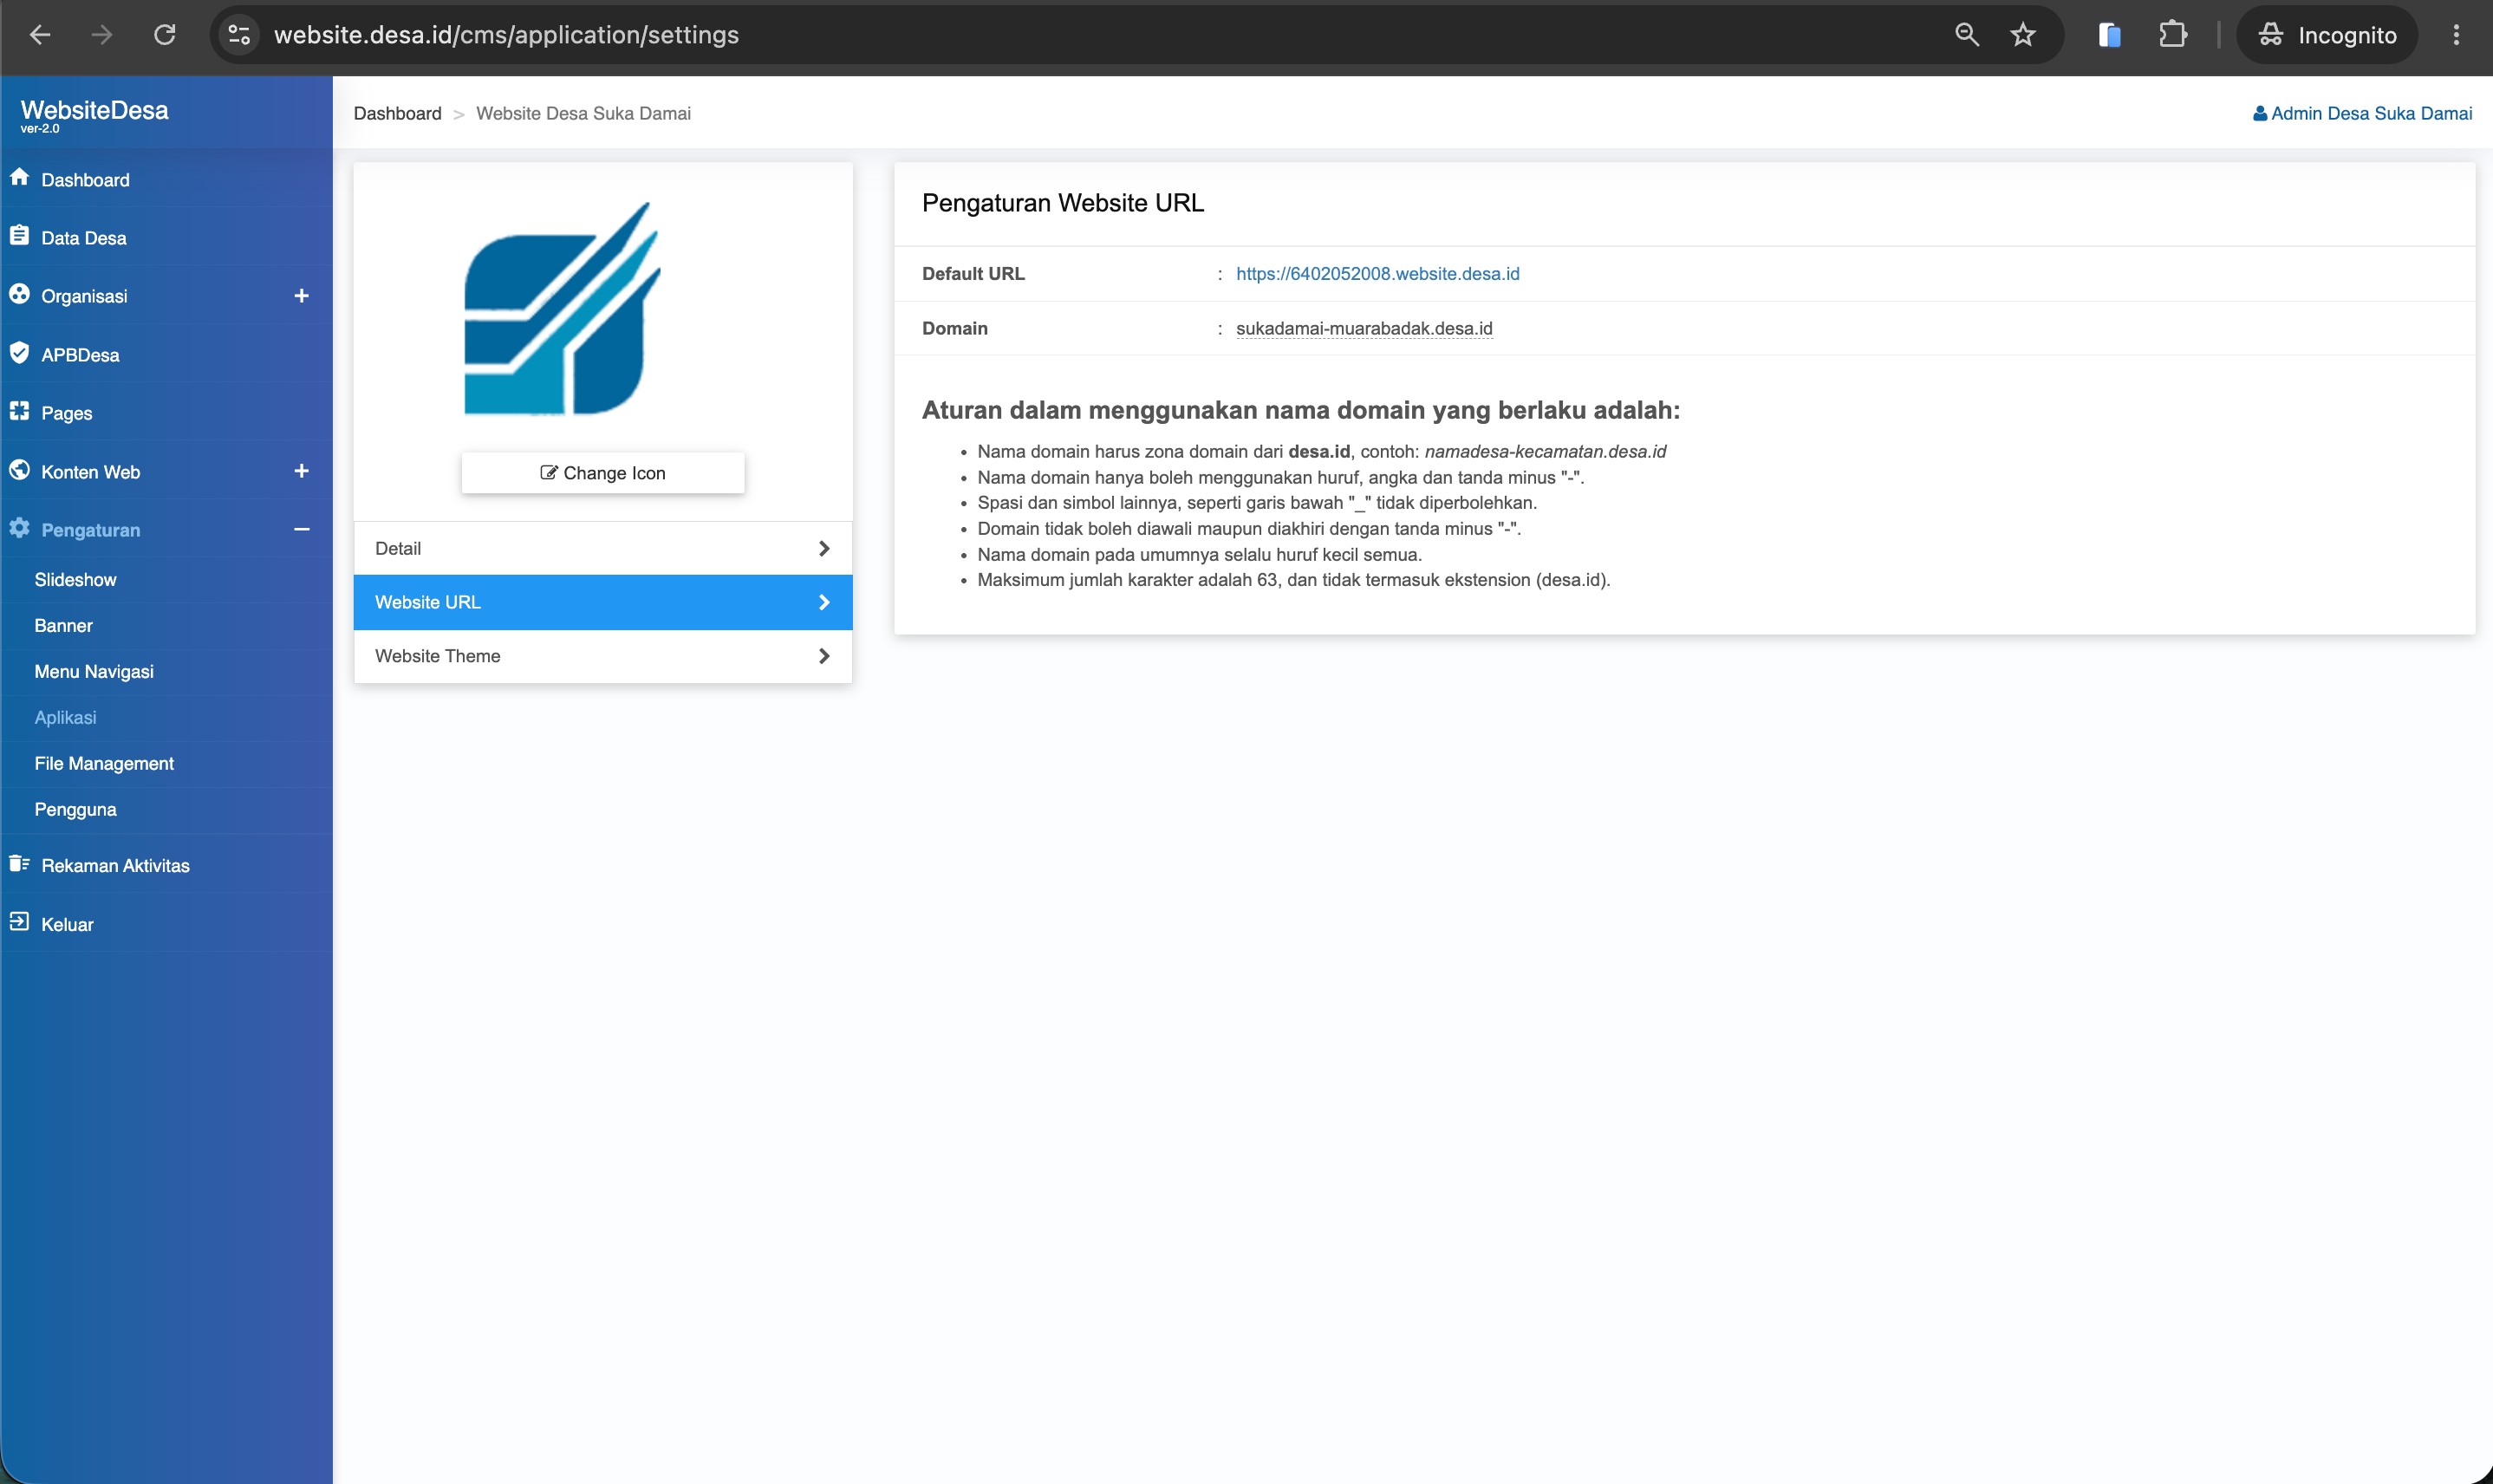Click the Dashboard breadcrumb link
2493x1484 pixels.
point(397,114)
